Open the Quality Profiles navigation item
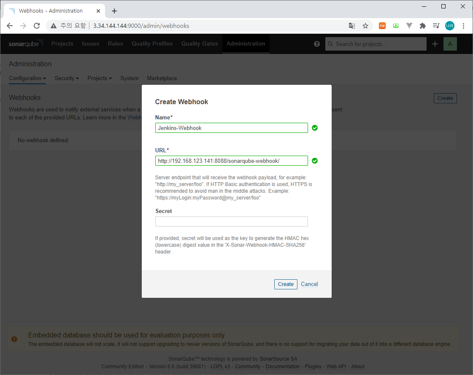Viewport: 473px width, 375px height. point(152,43)
